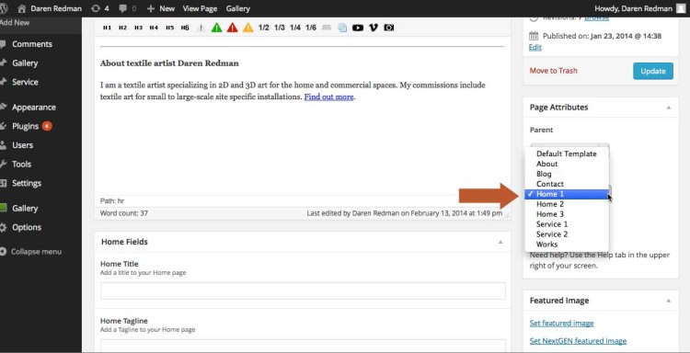Insert an H3 heading shortcode
The width and height of the screenshot is (690, 353).
point(138,28)
